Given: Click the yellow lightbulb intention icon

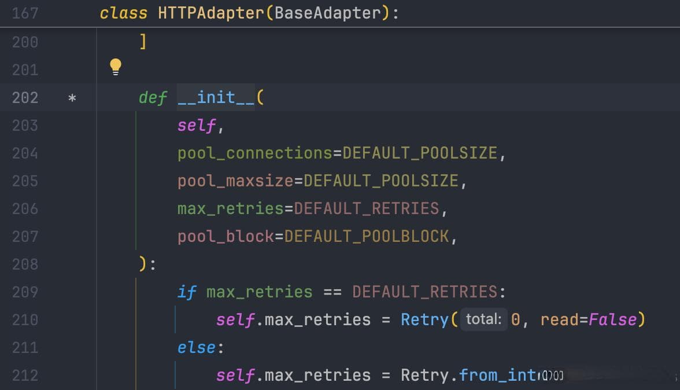Looking at the screenshot, I should [x=116, y=67].
